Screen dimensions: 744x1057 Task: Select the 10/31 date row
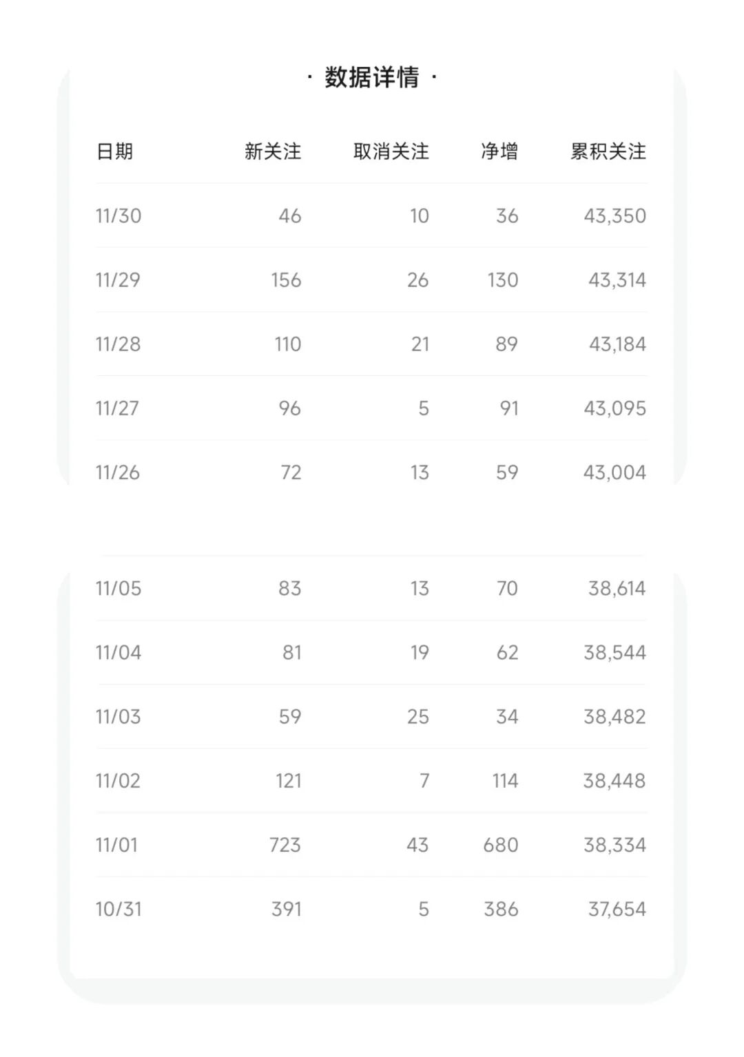[x=371, y=909]
